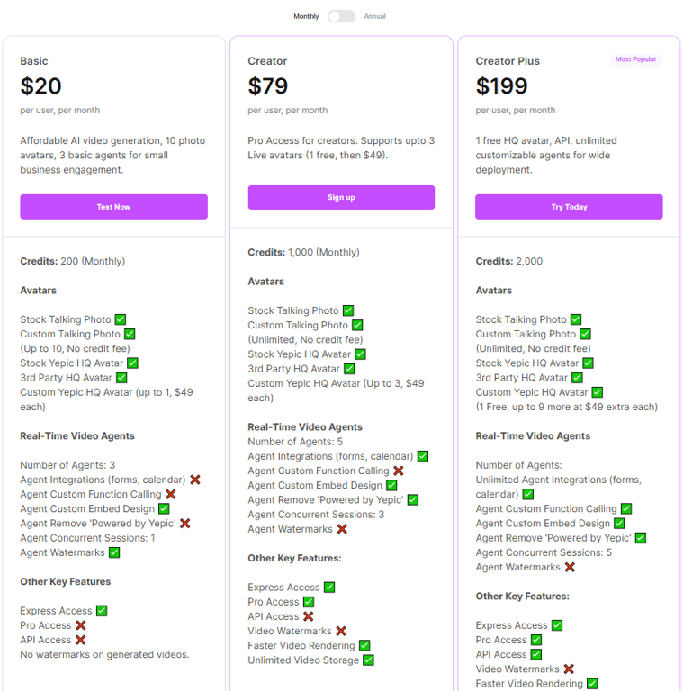Click 'Credits: 1,000 (Monthly)' text
The width and height of the screenshot is (683, 691).
[303, 252]
